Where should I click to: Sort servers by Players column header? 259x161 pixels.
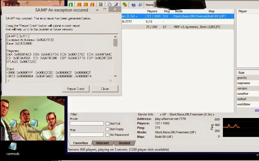tap(152, 11)
